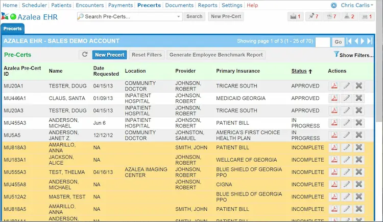The height and width of the screenshot is (222, 383).
Task: Jump to the last page of results
Action: coord(370,41)
